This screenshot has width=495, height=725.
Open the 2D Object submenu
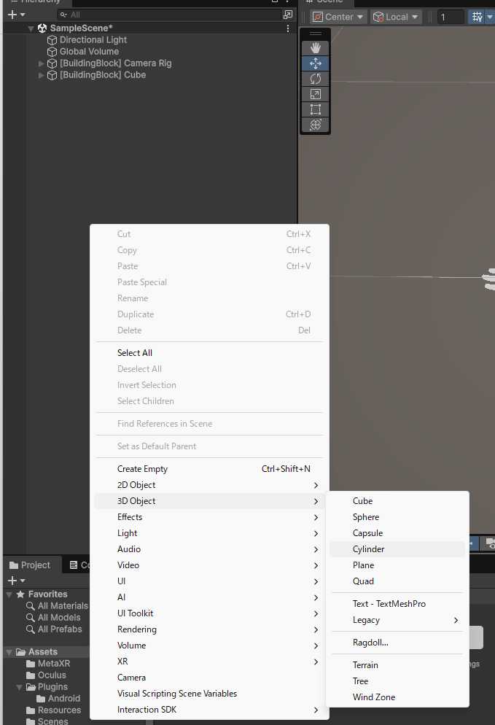click(209, 485)
